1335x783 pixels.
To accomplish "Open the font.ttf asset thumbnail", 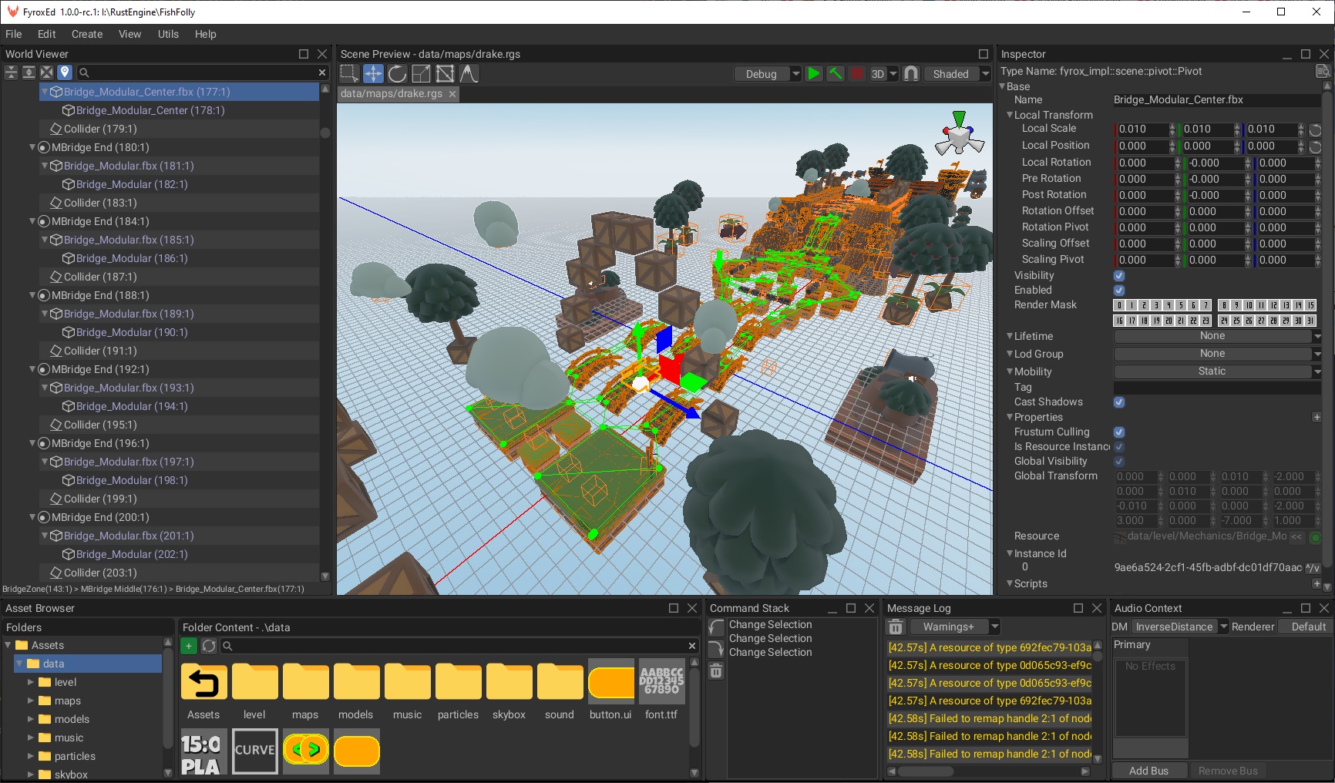I will click(661, 682).
